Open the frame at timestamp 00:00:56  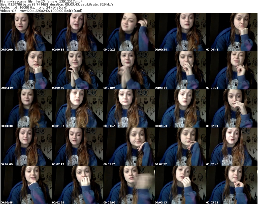click(x=78, y=70)
